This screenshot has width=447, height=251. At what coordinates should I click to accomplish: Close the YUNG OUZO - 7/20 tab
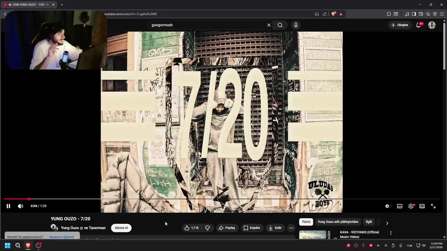pos(53,5)
